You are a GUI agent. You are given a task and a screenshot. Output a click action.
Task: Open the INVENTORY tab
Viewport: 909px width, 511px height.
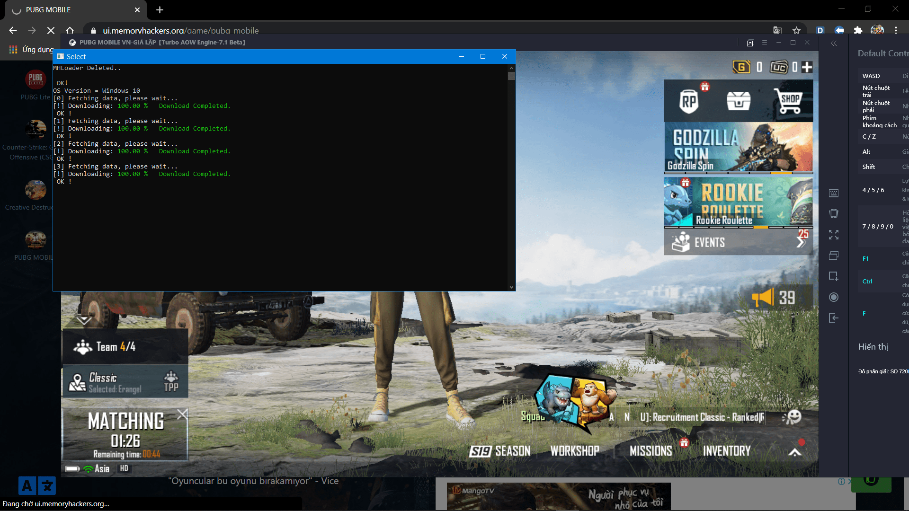[727, 451]
